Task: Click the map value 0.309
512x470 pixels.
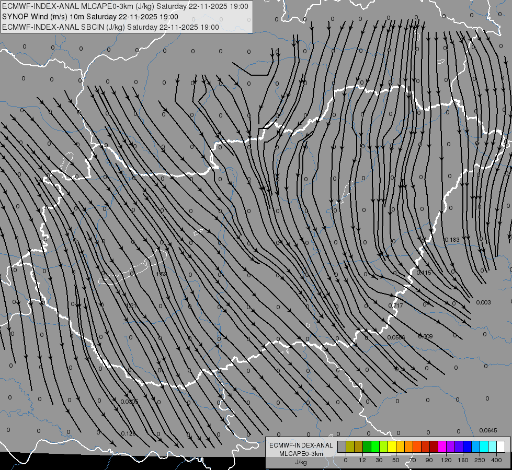Action: click(426, 336)
